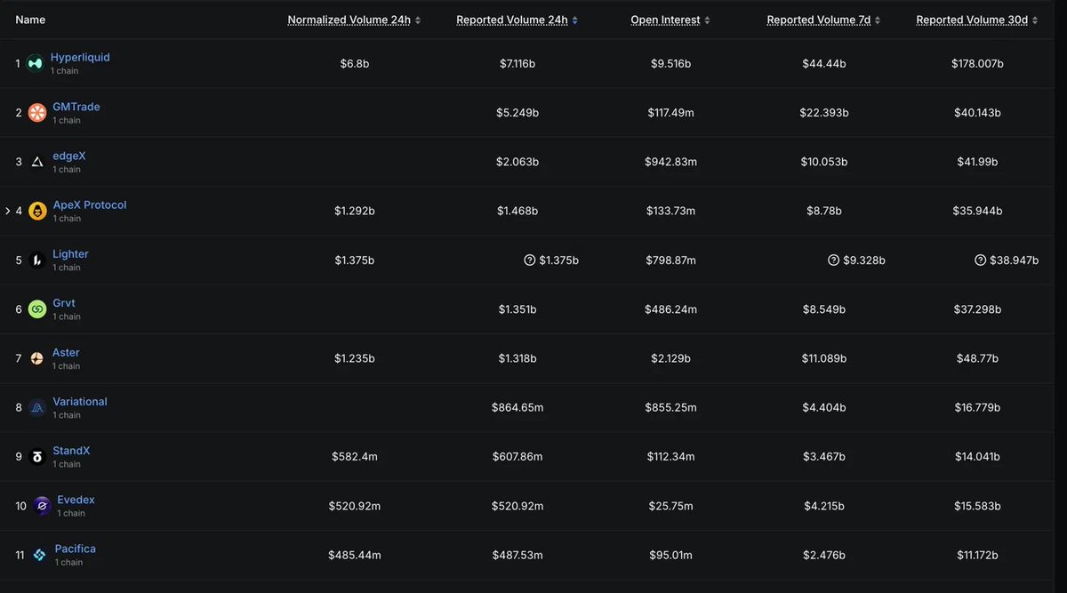This screenshot has height=593, width=1067.
Task: Select Variational's $864.65m reported volume cell
Action: point(517,408)
